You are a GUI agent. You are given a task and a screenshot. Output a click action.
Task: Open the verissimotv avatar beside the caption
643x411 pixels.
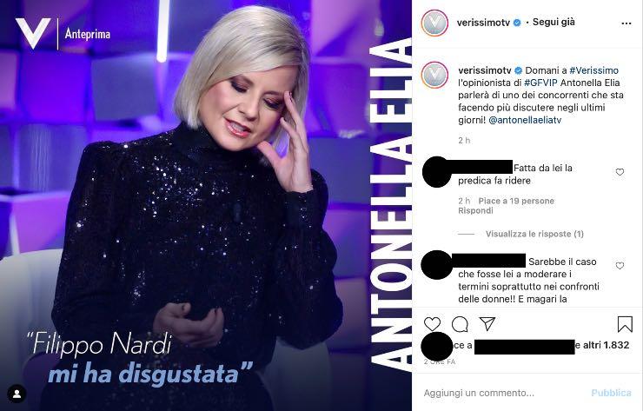434,76
